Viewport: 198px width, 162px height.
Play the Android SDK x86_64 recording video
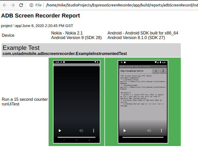click(125, 131)
